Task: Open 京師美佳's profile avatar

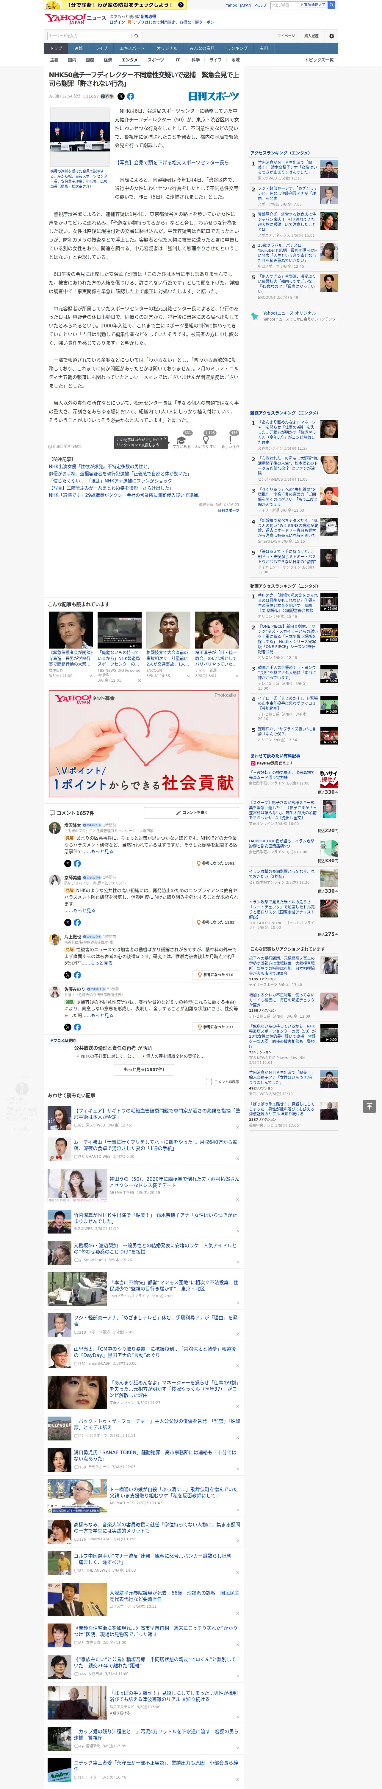Action: 54,880
